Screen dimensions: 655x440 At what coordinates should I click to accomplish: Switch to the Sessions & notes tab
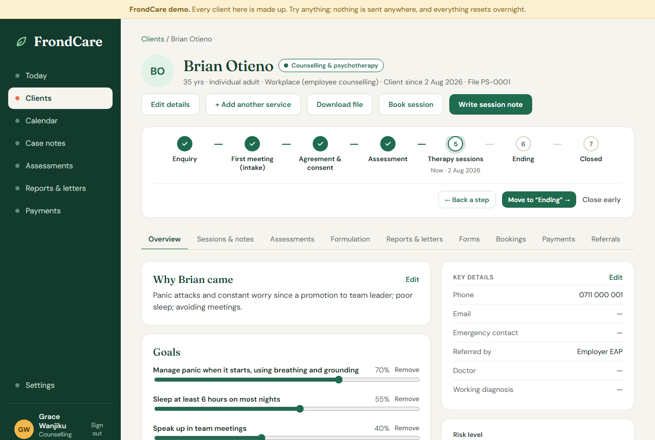pos(225,239)
